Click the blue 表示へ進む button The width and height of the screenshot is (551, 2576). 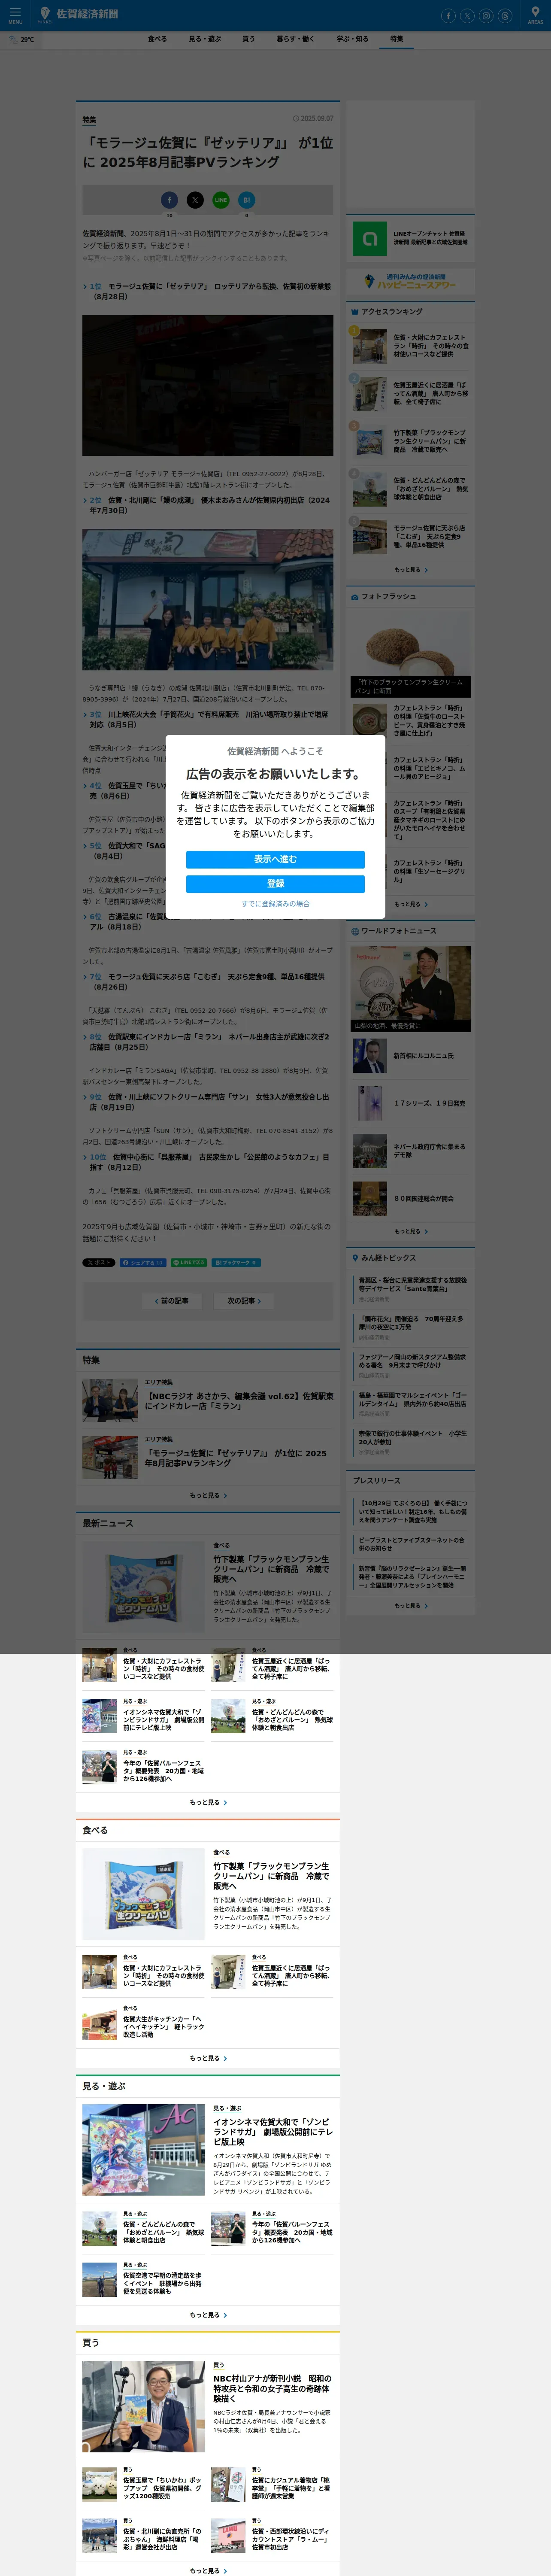(x=275, y=859)
